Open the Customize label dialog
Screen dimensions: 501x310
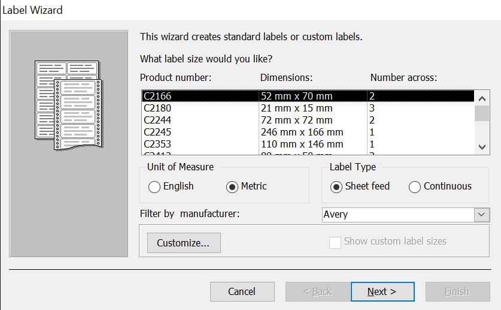click(x=184, y=243)
